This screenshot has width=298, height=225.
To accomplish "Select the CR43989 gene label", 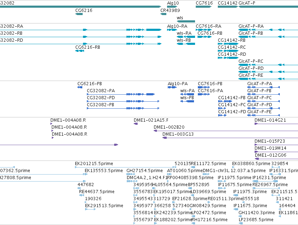I will [x=170, y=10].
